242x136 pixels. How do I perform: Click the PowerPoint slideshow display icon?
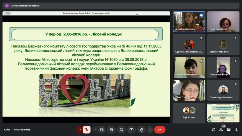click(x=8, y=13)
